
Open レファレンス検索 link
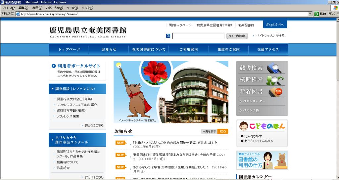68,116
